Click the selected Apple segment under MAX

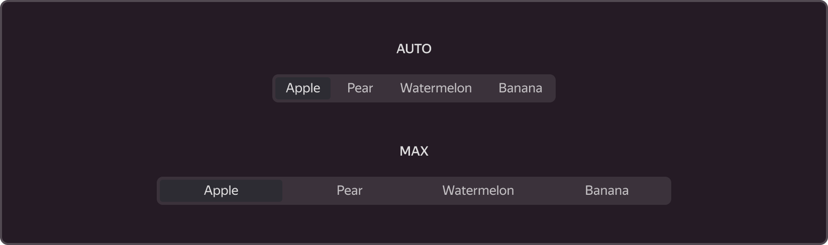pyautogui.click(x=221, y=191)
